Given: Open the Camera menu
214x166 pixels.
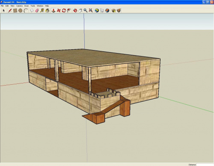Looking at the screenshot, I should click(19, 6).
